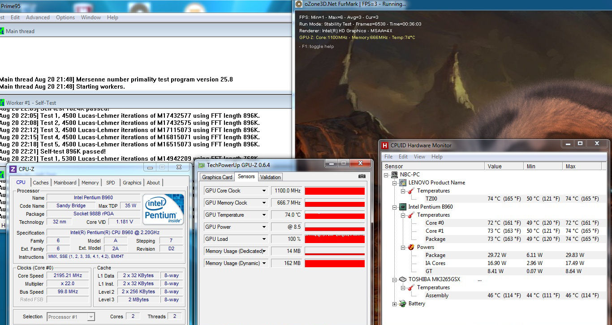Viewport: 612px width, 325px height.
Task: Click the Min column header
Action: [543, 166]
